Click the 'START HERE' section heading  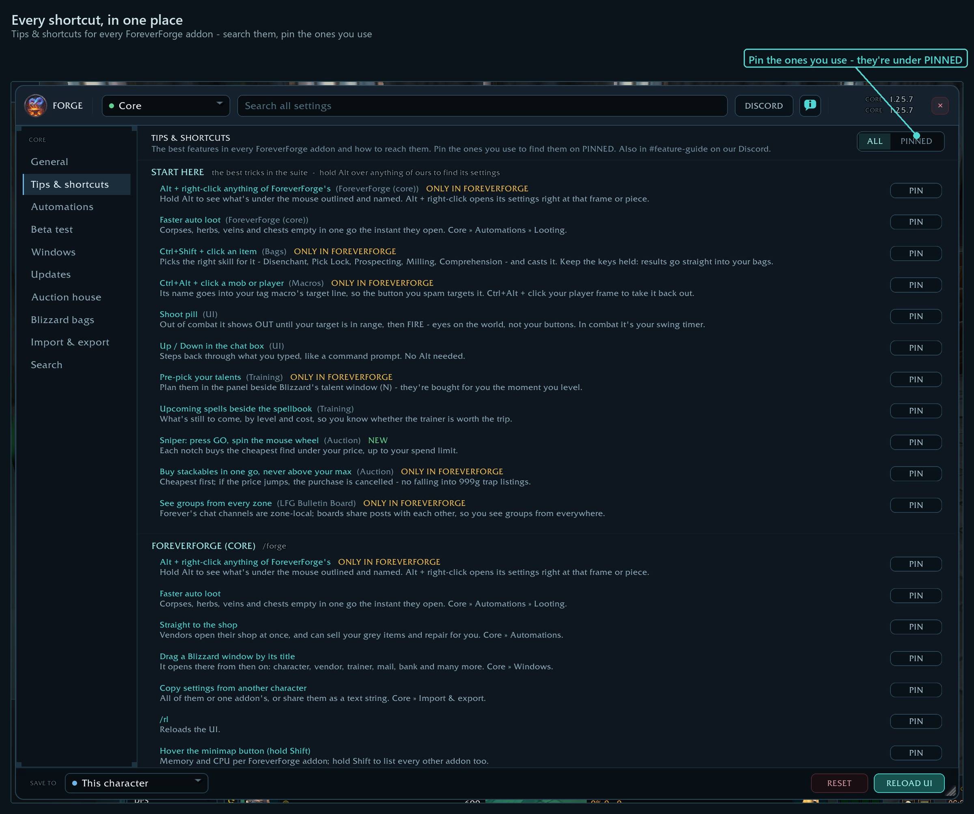click(x=178, y=172)
